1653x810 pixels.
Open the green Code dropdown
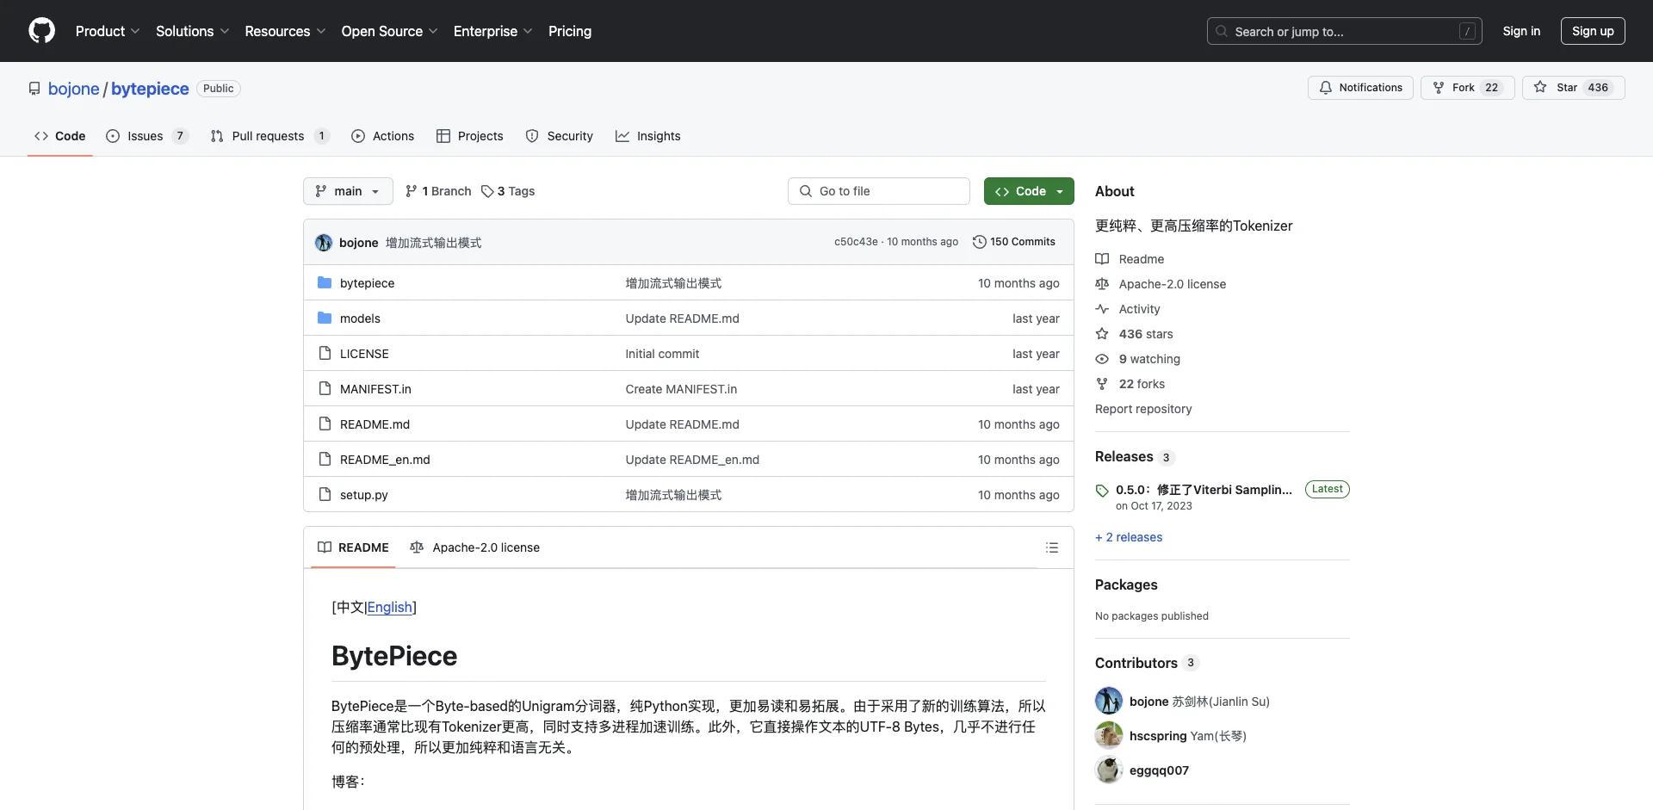[x=1029, y=191]
